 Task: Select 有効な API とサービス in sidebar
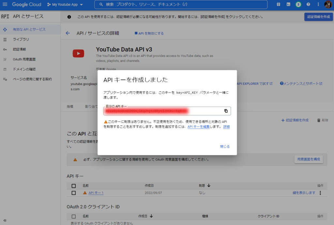coord(30,29)
